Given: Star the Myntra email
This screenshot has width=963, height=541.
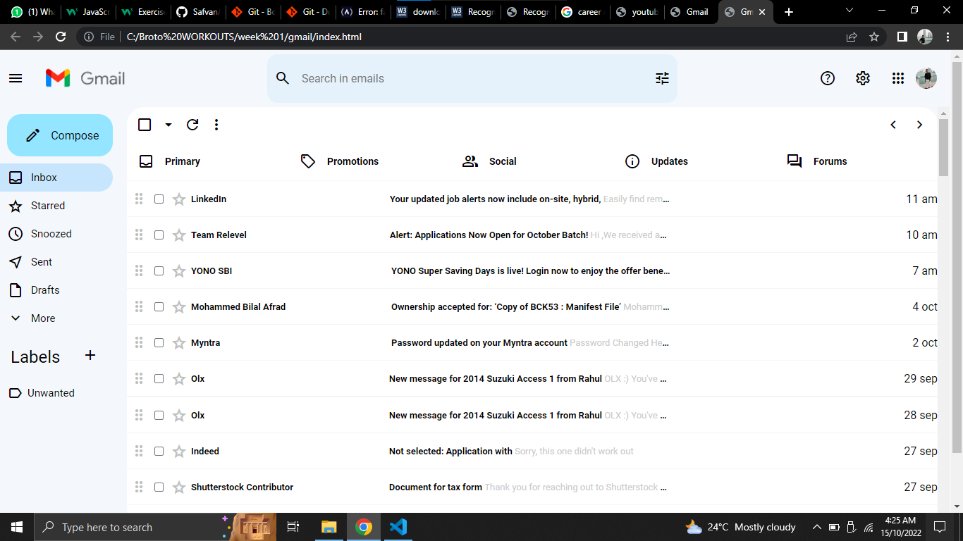Looking at the screenshot, I should (179, 343).
